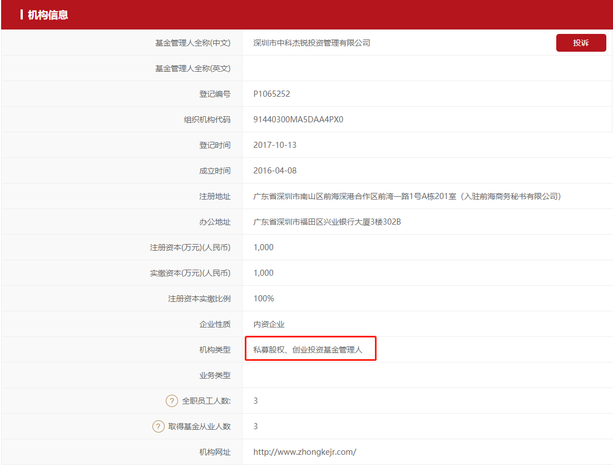Select the label 基金管理人全称(中文)

coord(192,43)
